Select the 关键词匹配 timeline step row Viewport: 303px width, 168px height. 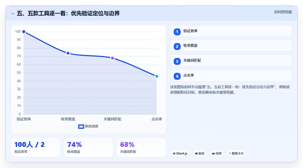coord(231,61)
